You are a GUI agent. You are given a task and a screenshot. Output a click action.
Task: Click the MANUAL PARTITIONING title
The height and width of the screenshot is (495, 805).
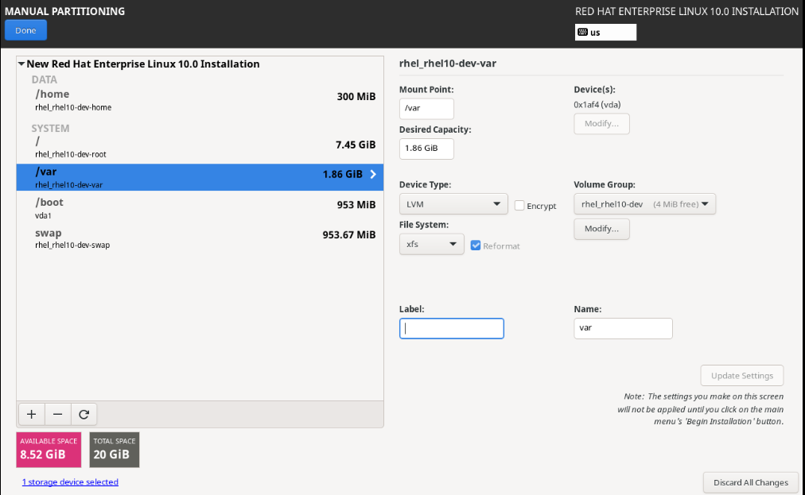click(x=64, y=11)
